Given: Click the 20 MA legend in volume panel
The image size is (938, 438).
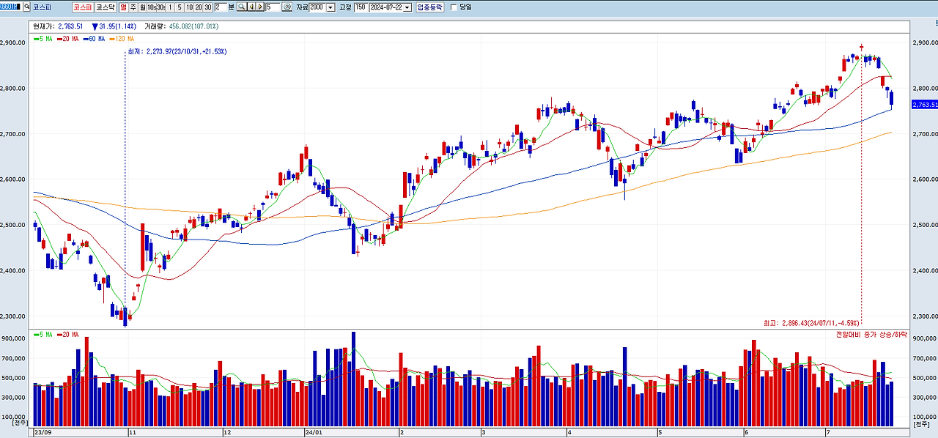Looking at the screenshot, I should click(x=67, y=334).
